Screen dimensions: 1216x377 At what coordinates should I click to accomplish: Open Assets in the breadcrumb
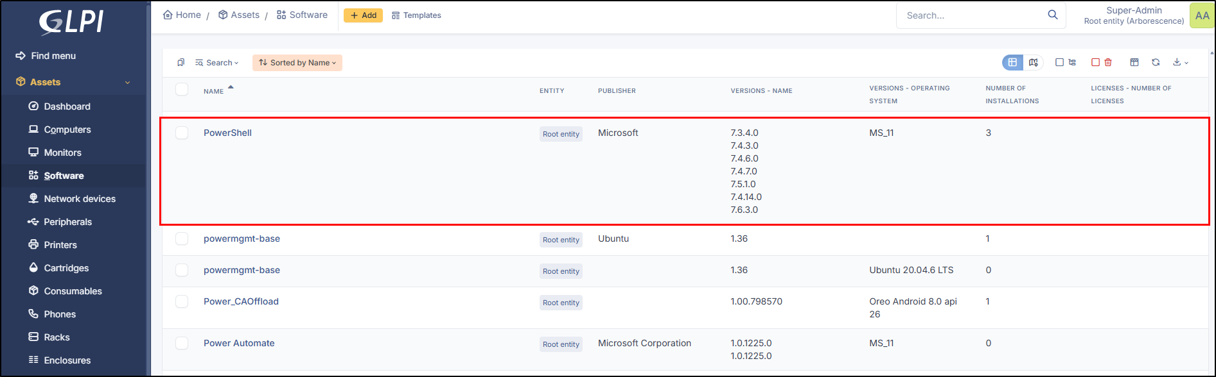coord(239,15)
